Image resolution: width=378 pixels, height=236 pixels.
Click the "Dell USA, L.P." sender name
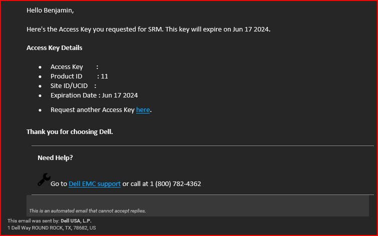76,220
